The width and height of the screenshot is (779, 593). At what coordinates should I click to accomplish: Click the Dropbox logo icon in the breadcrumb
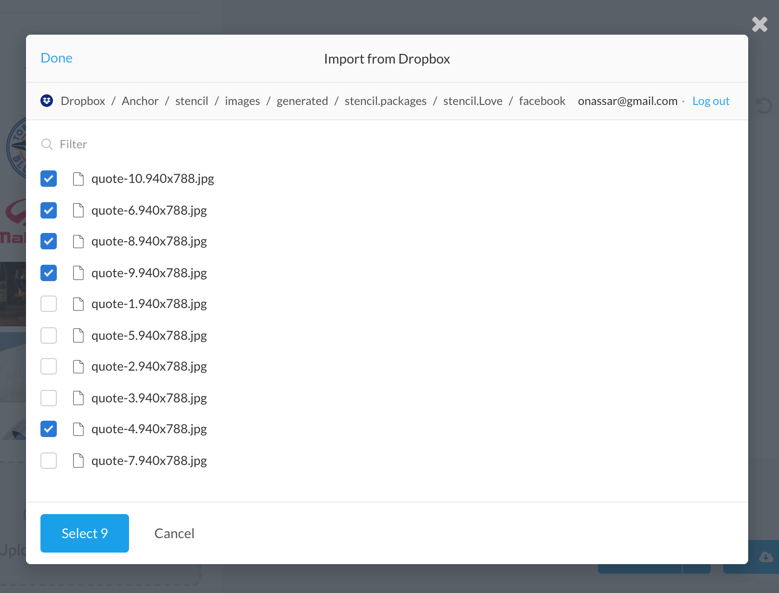coord(47,101)
